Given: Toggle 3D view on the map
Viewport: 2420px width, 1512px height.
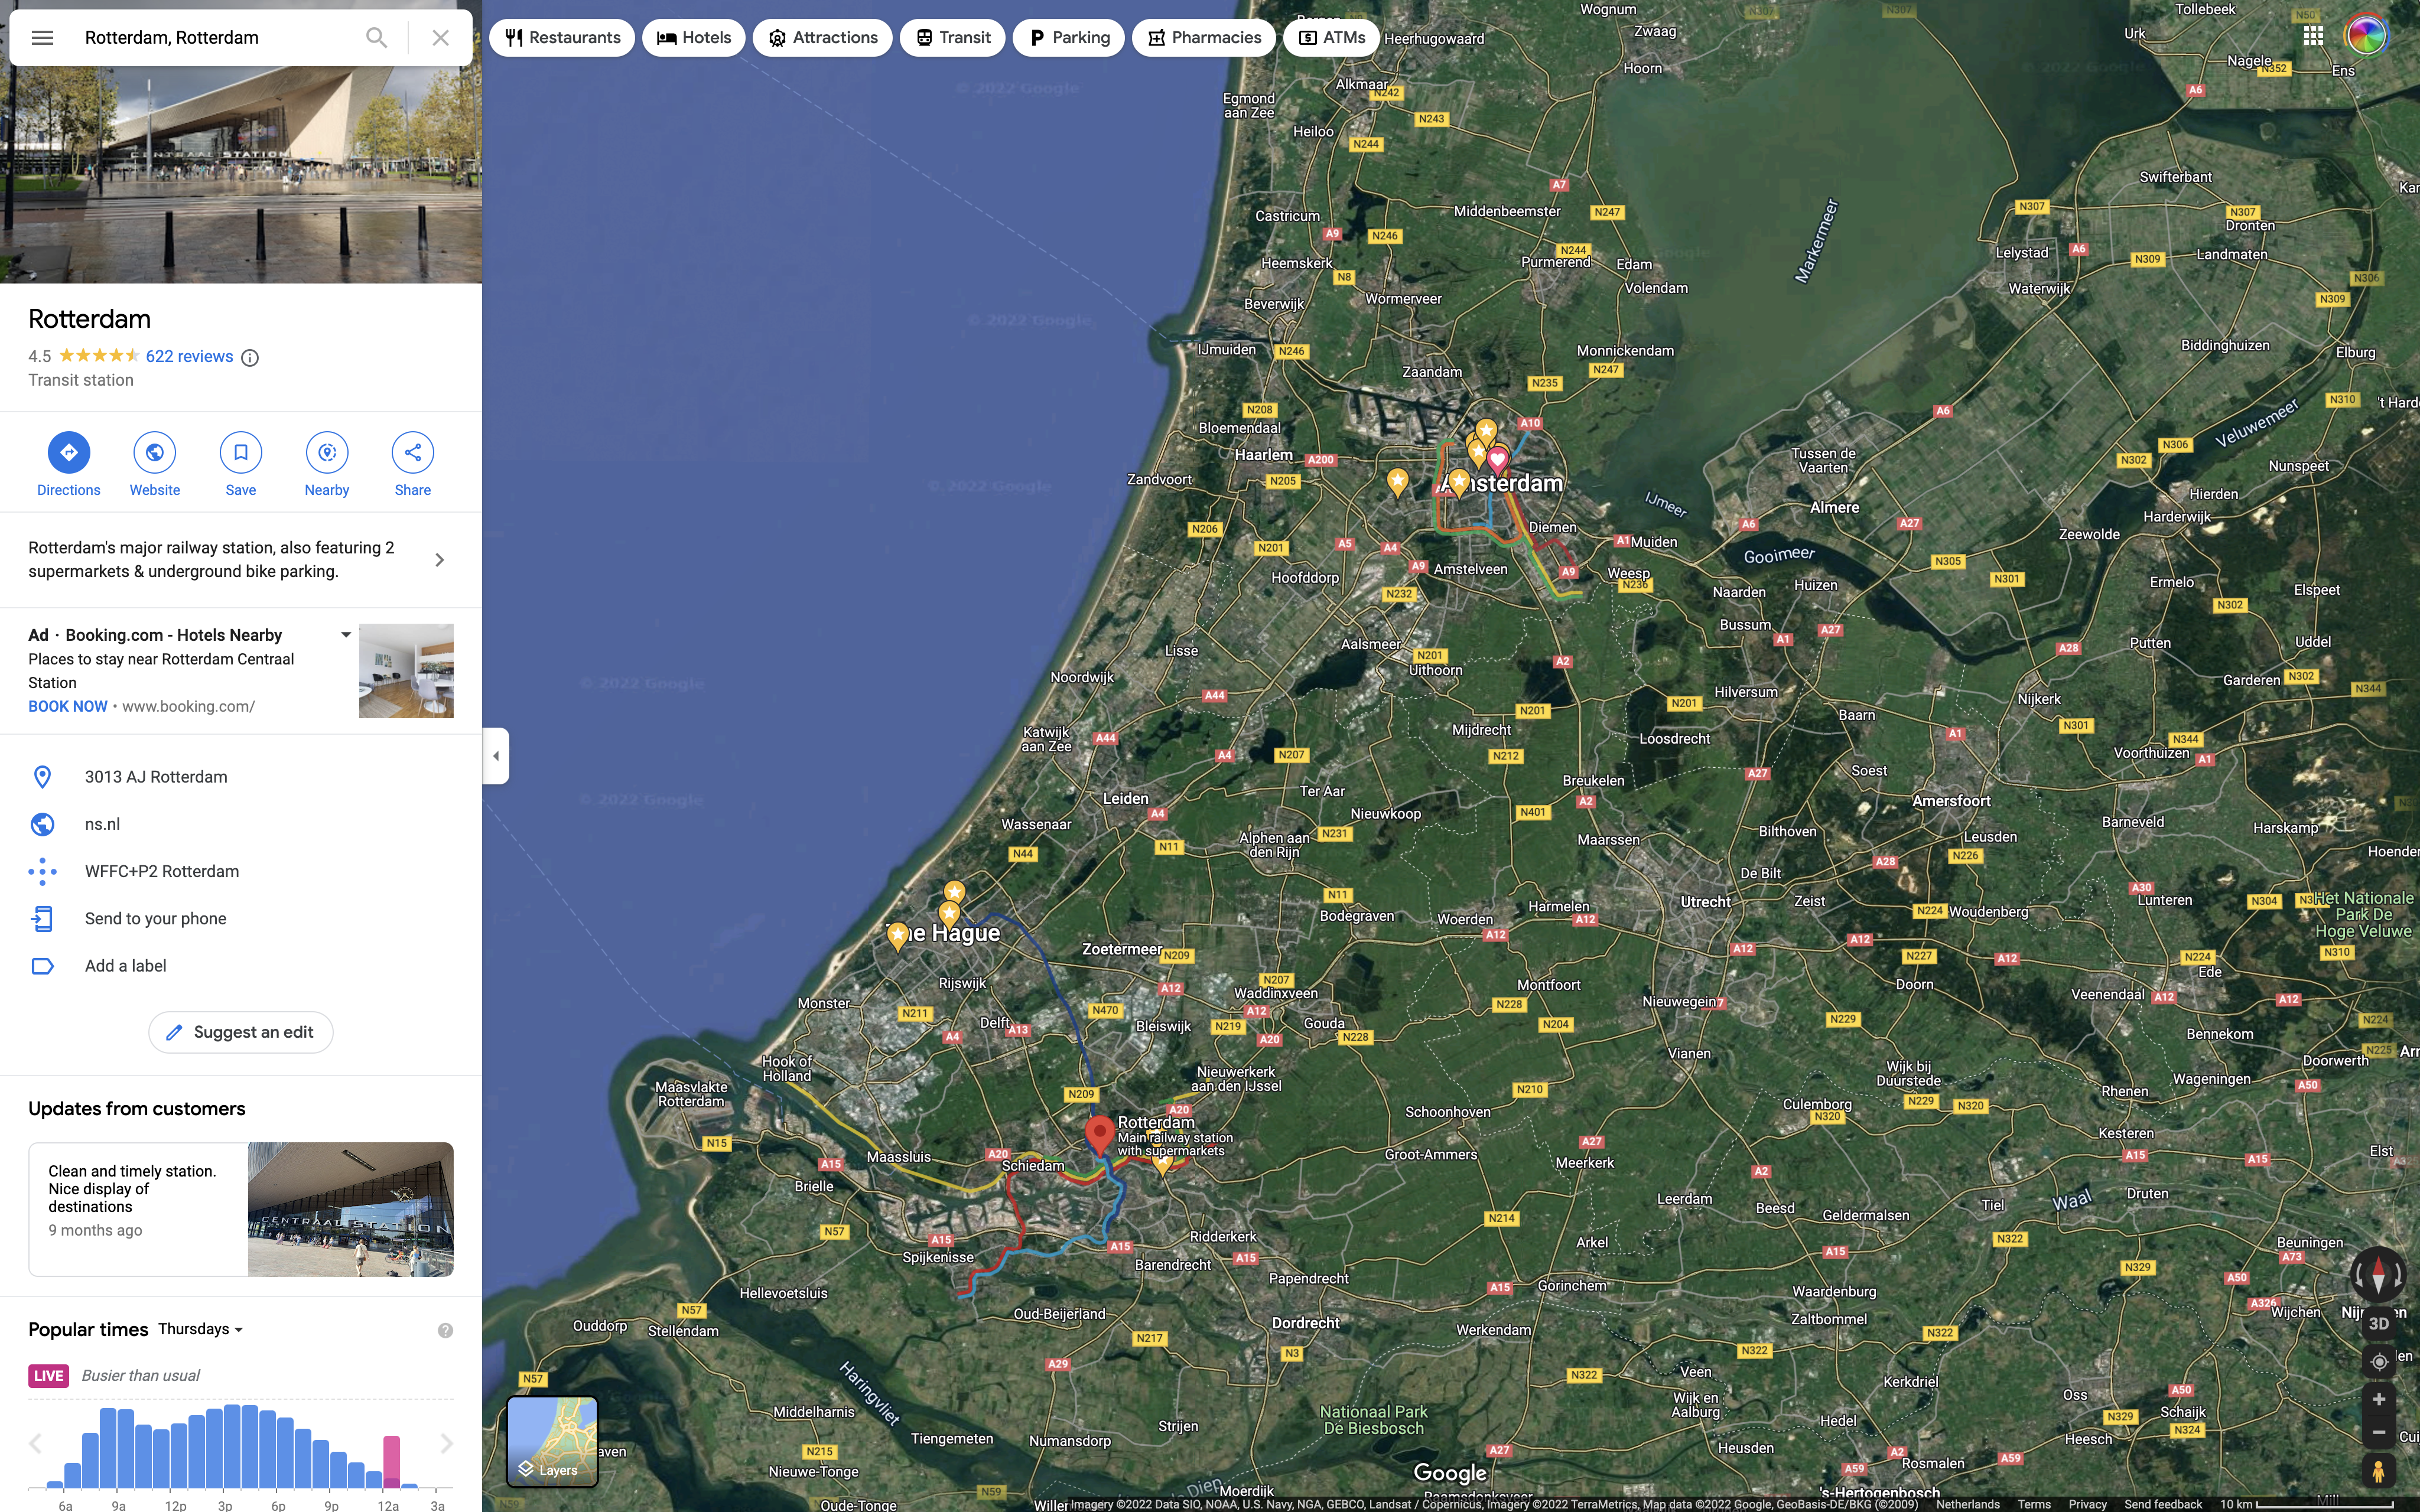Looking at the screenshot, I should 2378,1323.
